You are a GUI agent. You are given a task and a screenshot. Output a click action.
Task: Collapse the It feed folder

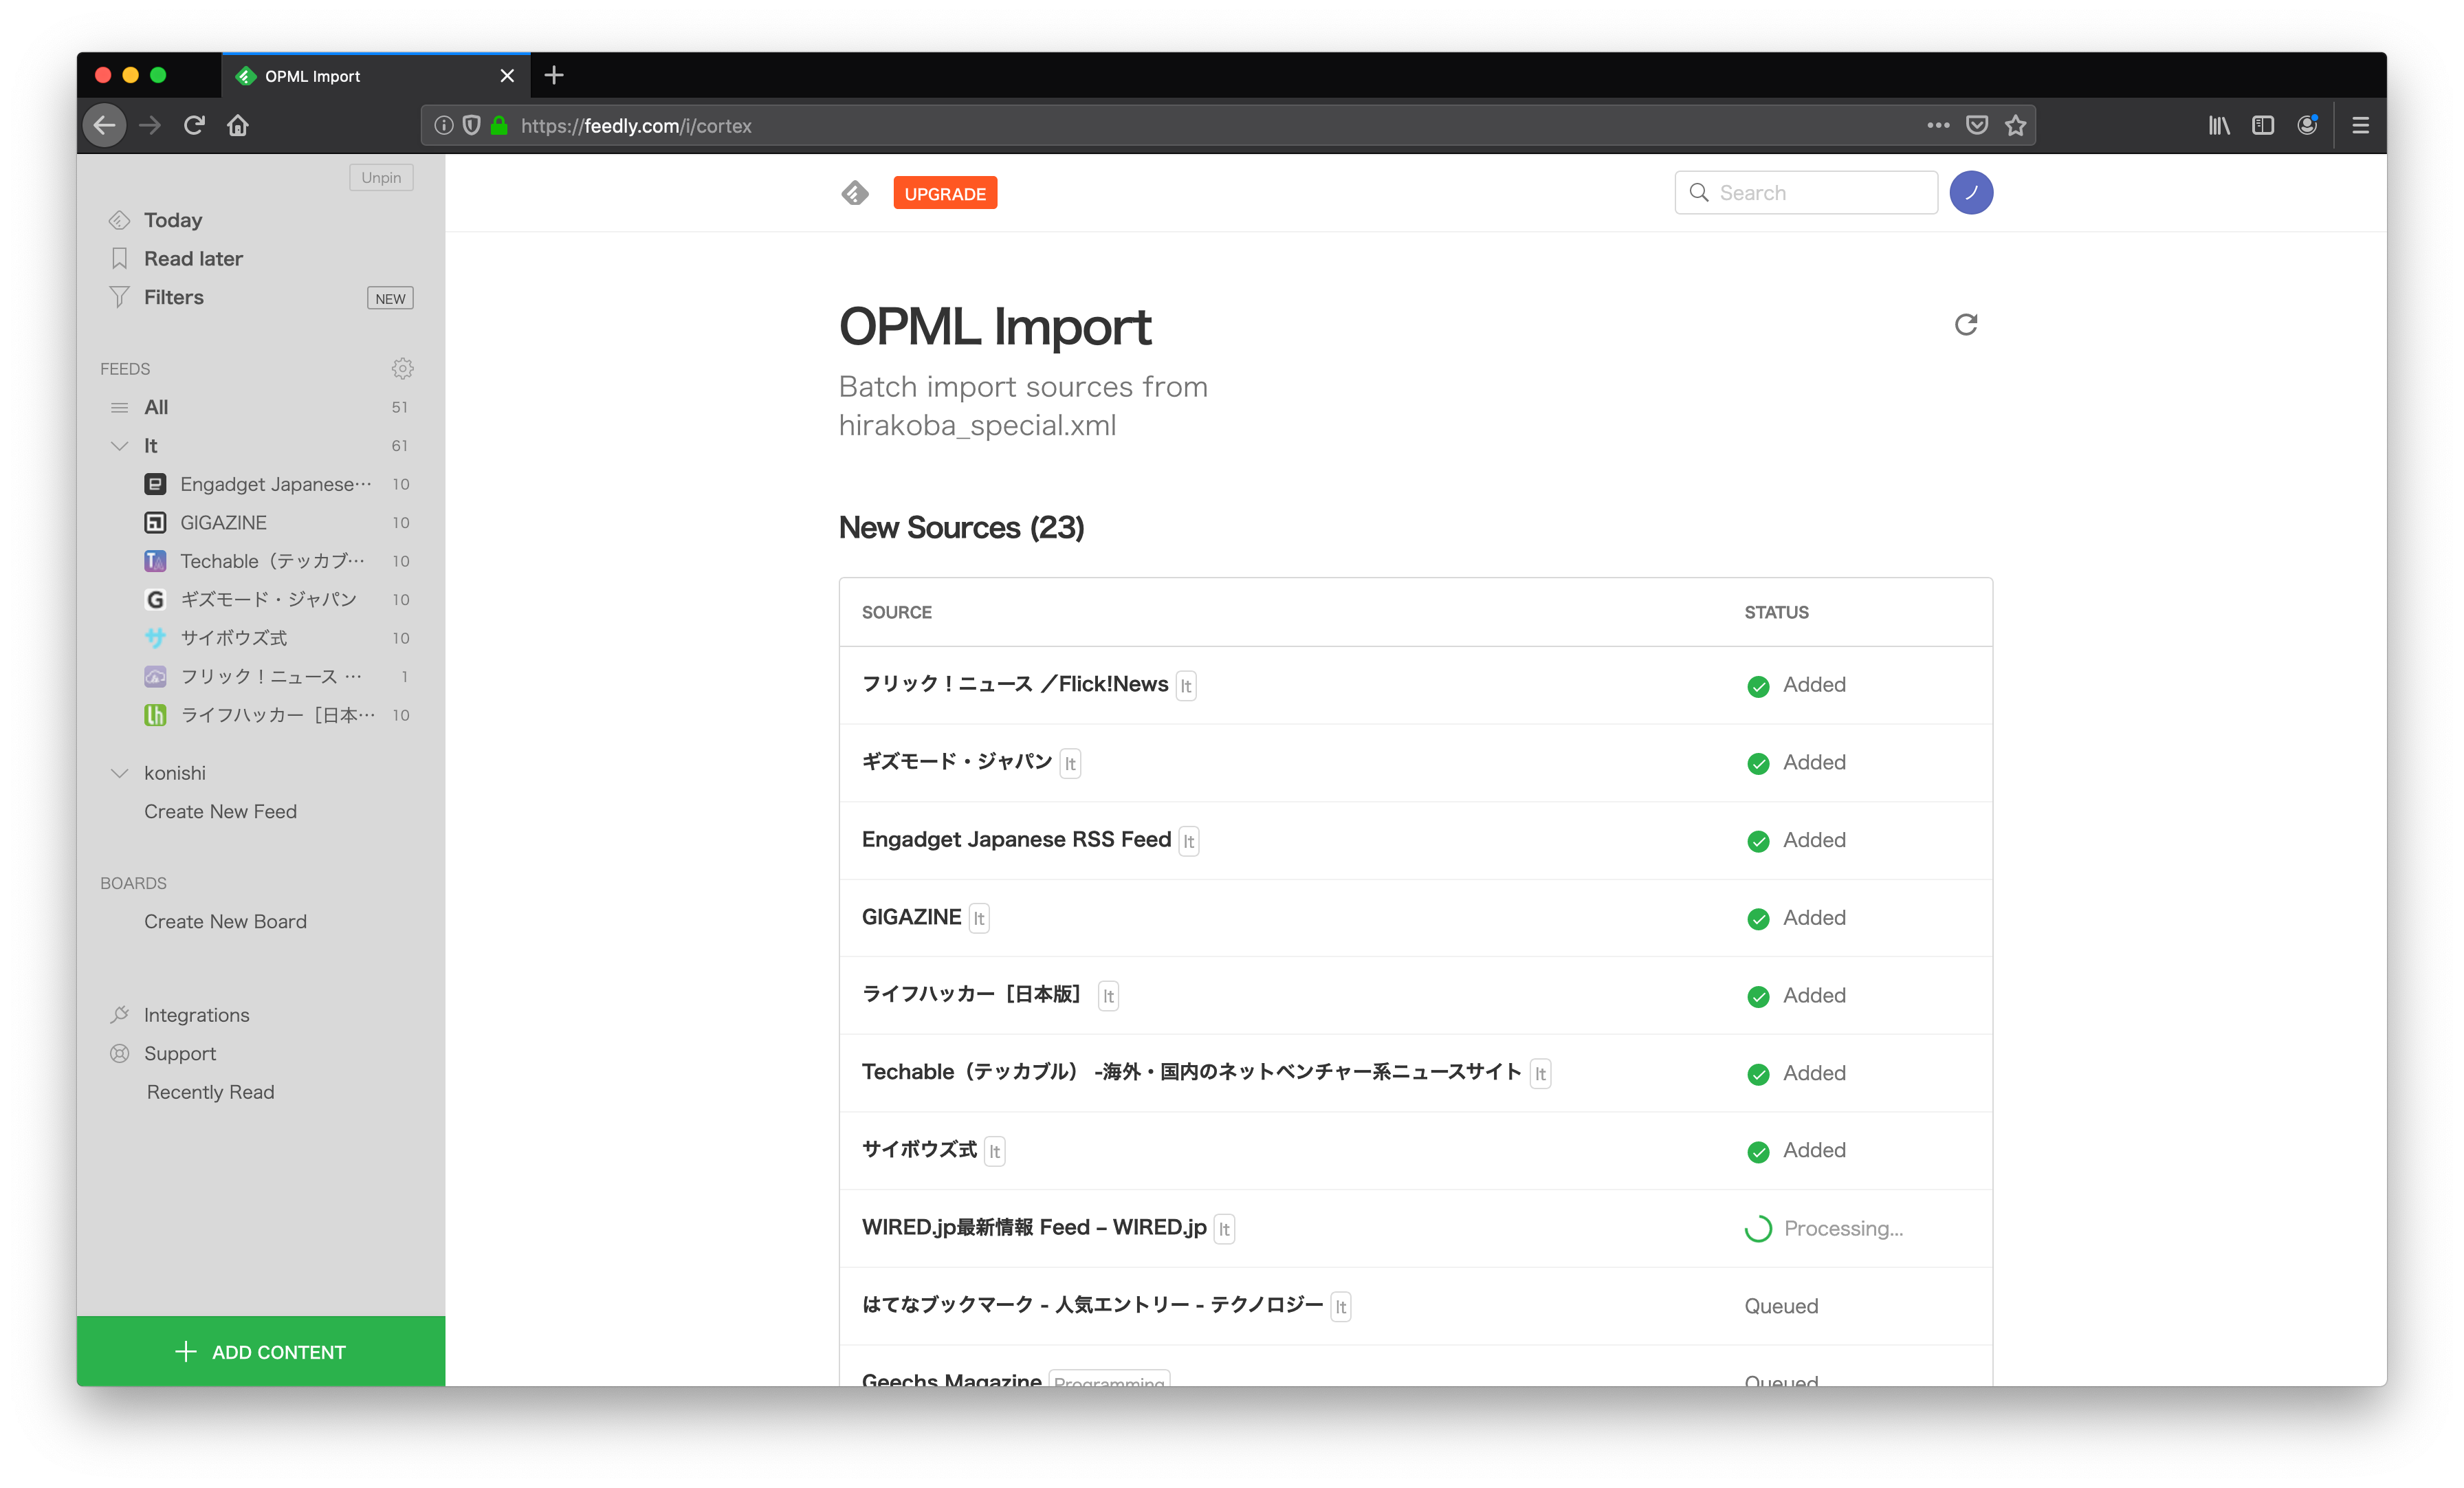click(120, 446)
